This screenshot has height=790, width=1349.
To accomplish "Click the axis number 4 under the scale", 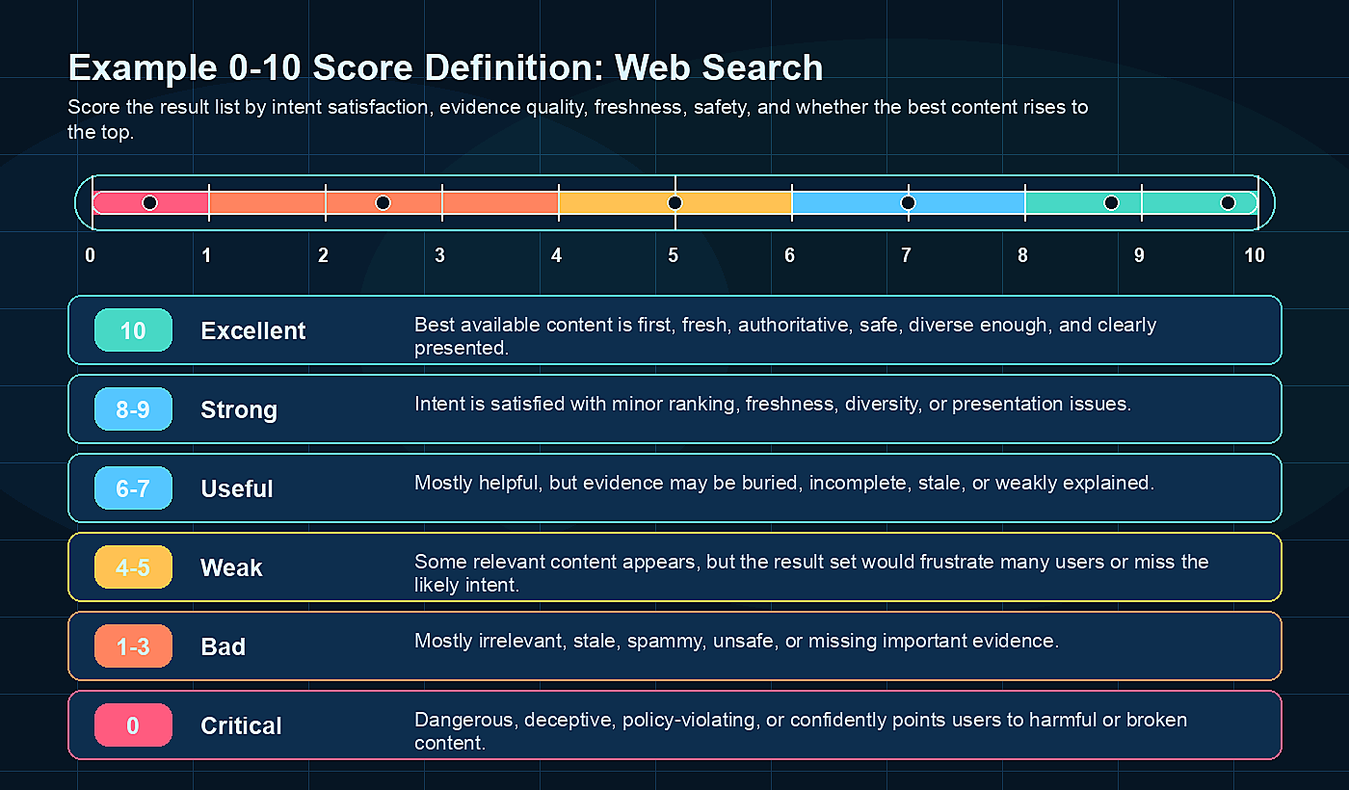I will [557, 256].
